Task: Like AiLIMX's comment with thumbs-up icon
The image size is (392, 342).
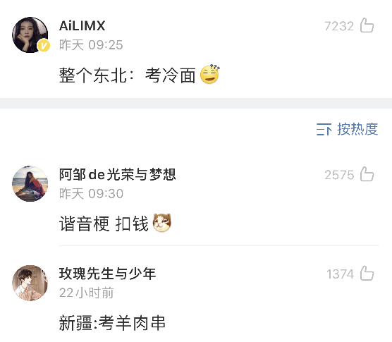Action: pos(367,25)
